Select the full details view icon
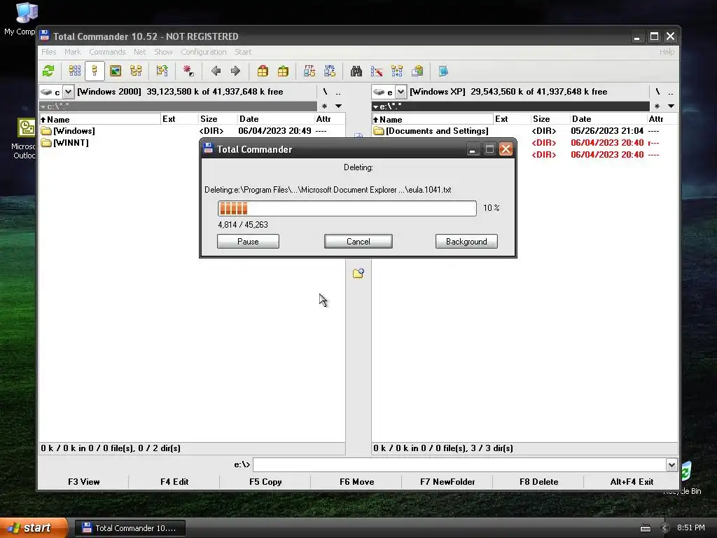 [95, 71]
